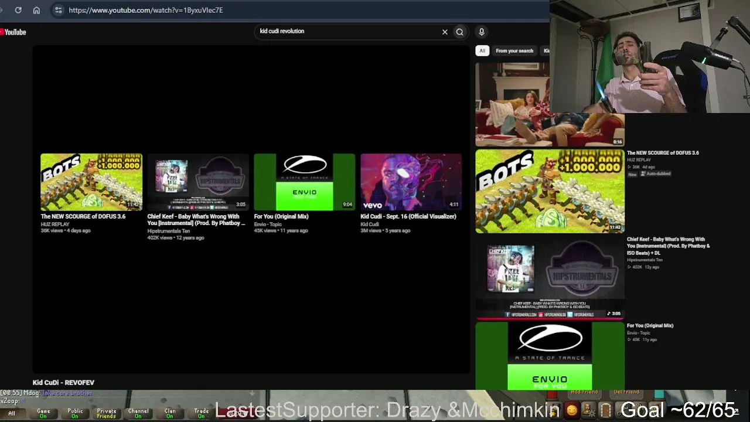This screenshot has width=750, height=422.
Task: Switch to the 'All' game chat tab
Action: coord(12,413)
